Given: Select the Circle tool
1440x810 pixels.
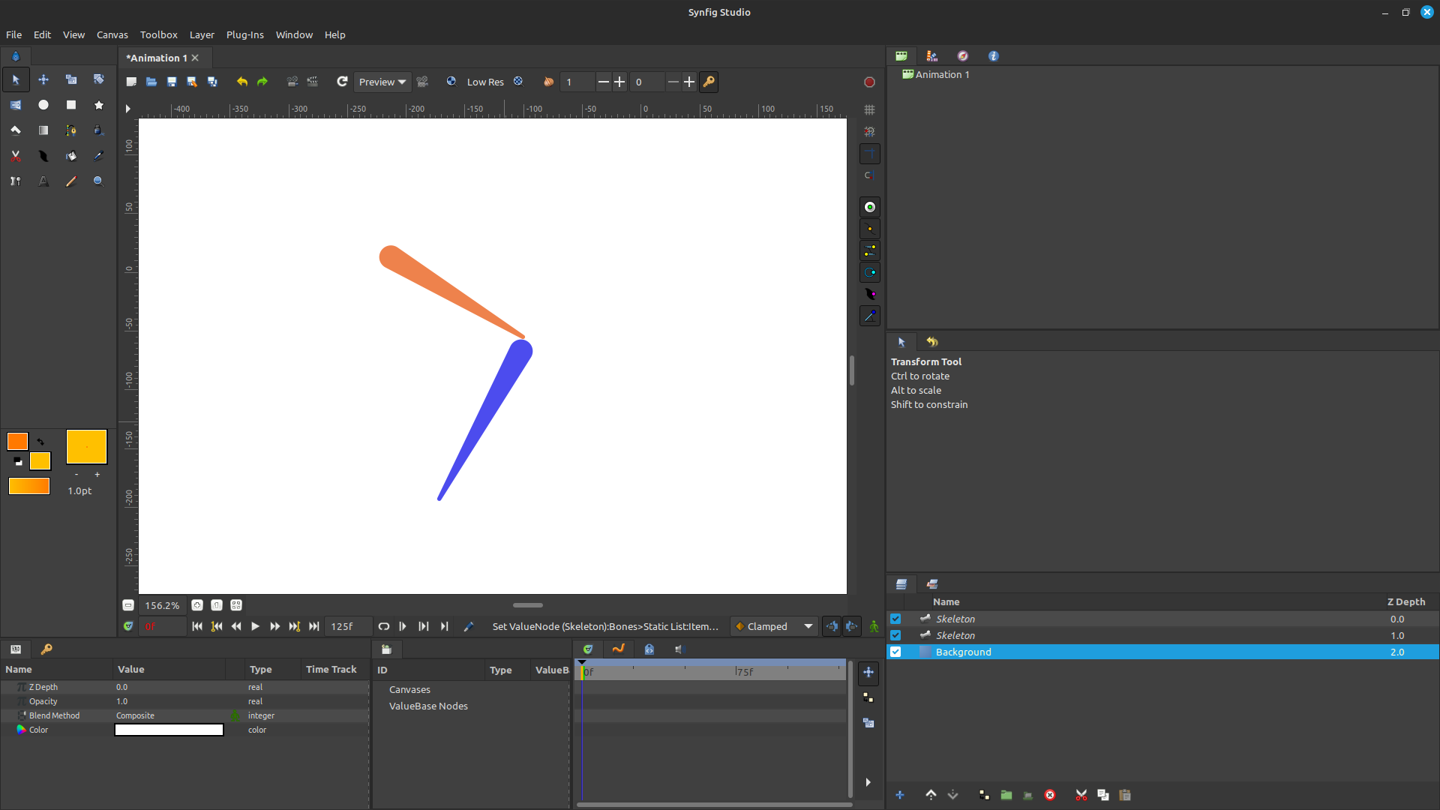Looking at the screenshot, I should pos(43,105).
